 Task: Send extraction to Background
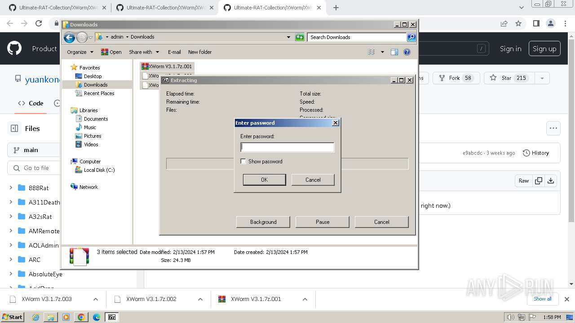263,222
